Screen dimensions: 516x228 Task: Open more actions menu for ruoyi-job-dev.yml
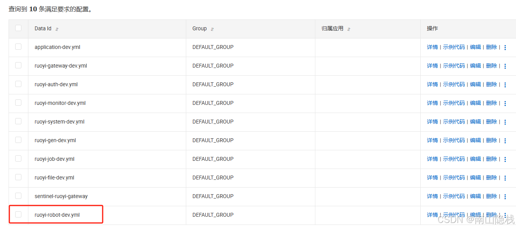tap(505, 159)
